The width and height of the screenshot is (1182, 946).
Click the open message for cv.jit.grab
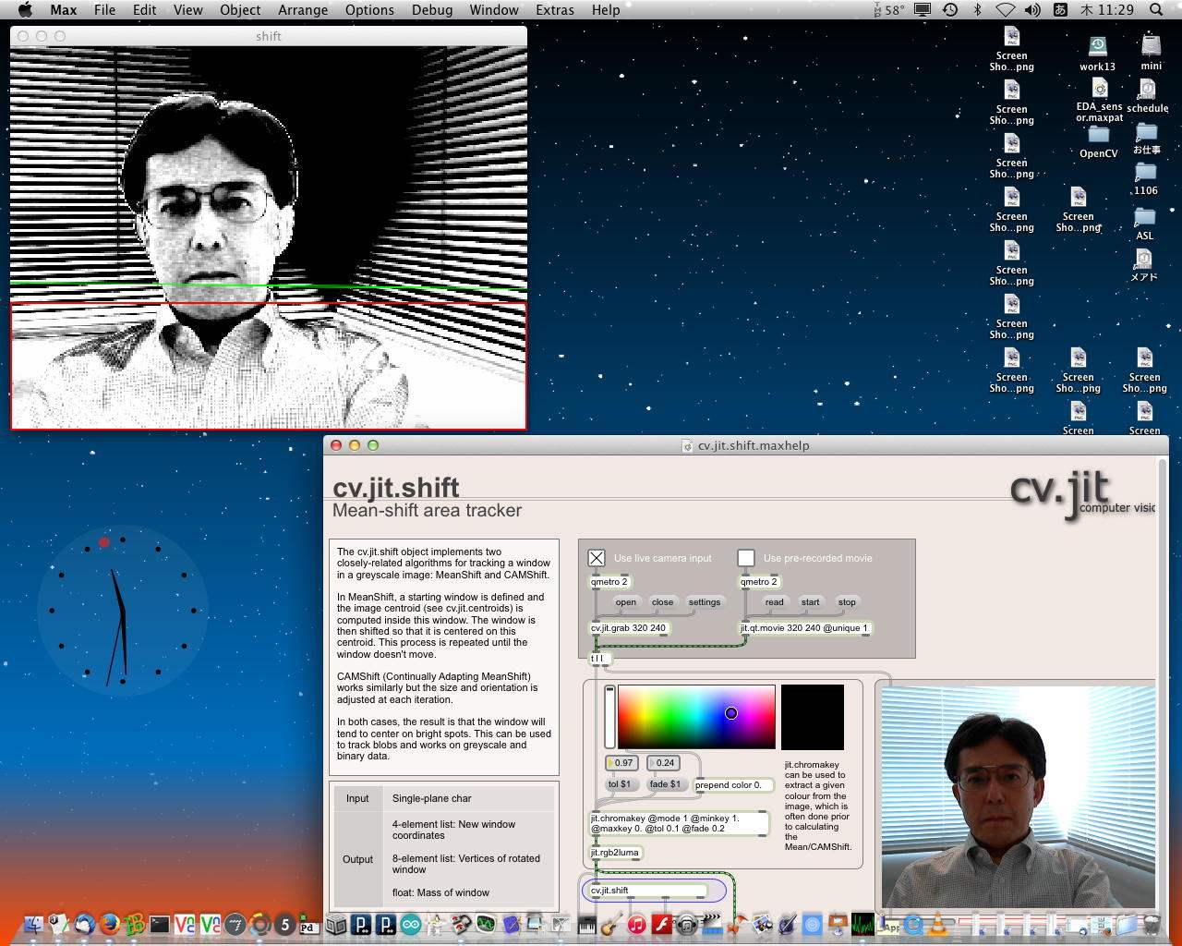pos(626,602)
